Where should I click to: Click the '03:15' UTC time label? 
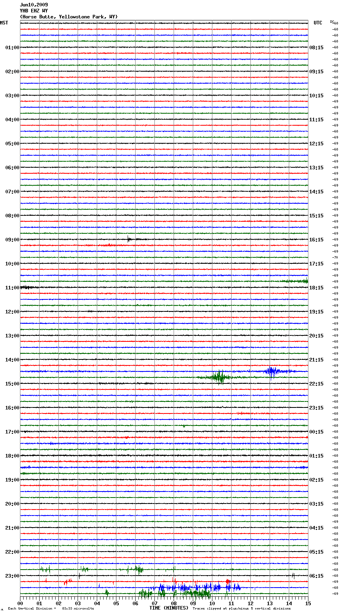coord(316,504)
